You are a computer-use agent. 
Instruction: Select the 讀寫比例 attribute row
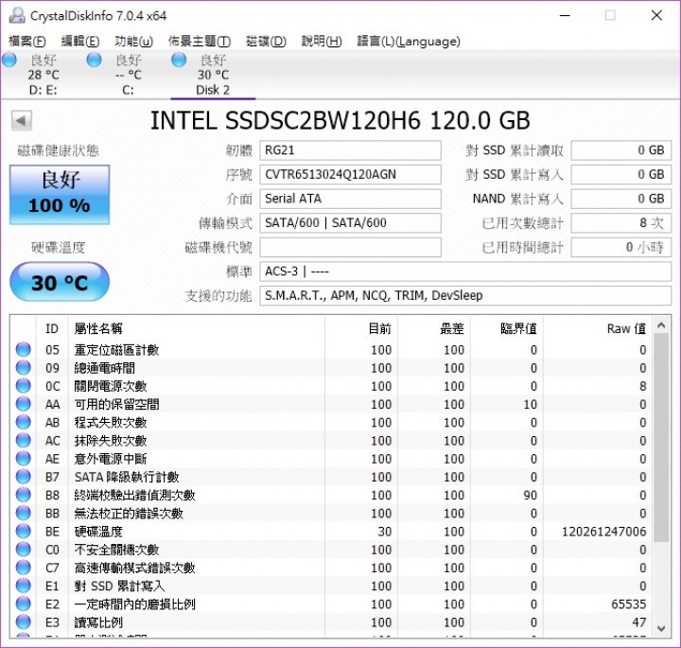coord(332,622)
